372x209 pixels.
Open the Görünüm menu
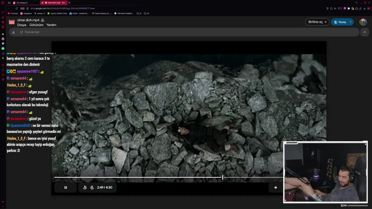point(36,25)
